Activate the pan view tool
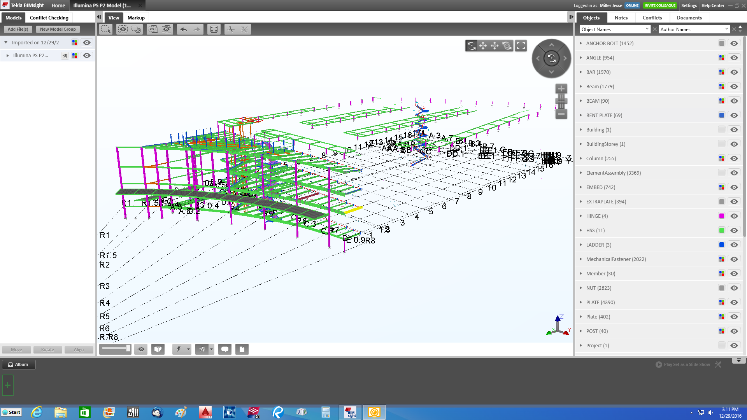The width and height of the screenshot is (747, 420). [x=483, y=46]
